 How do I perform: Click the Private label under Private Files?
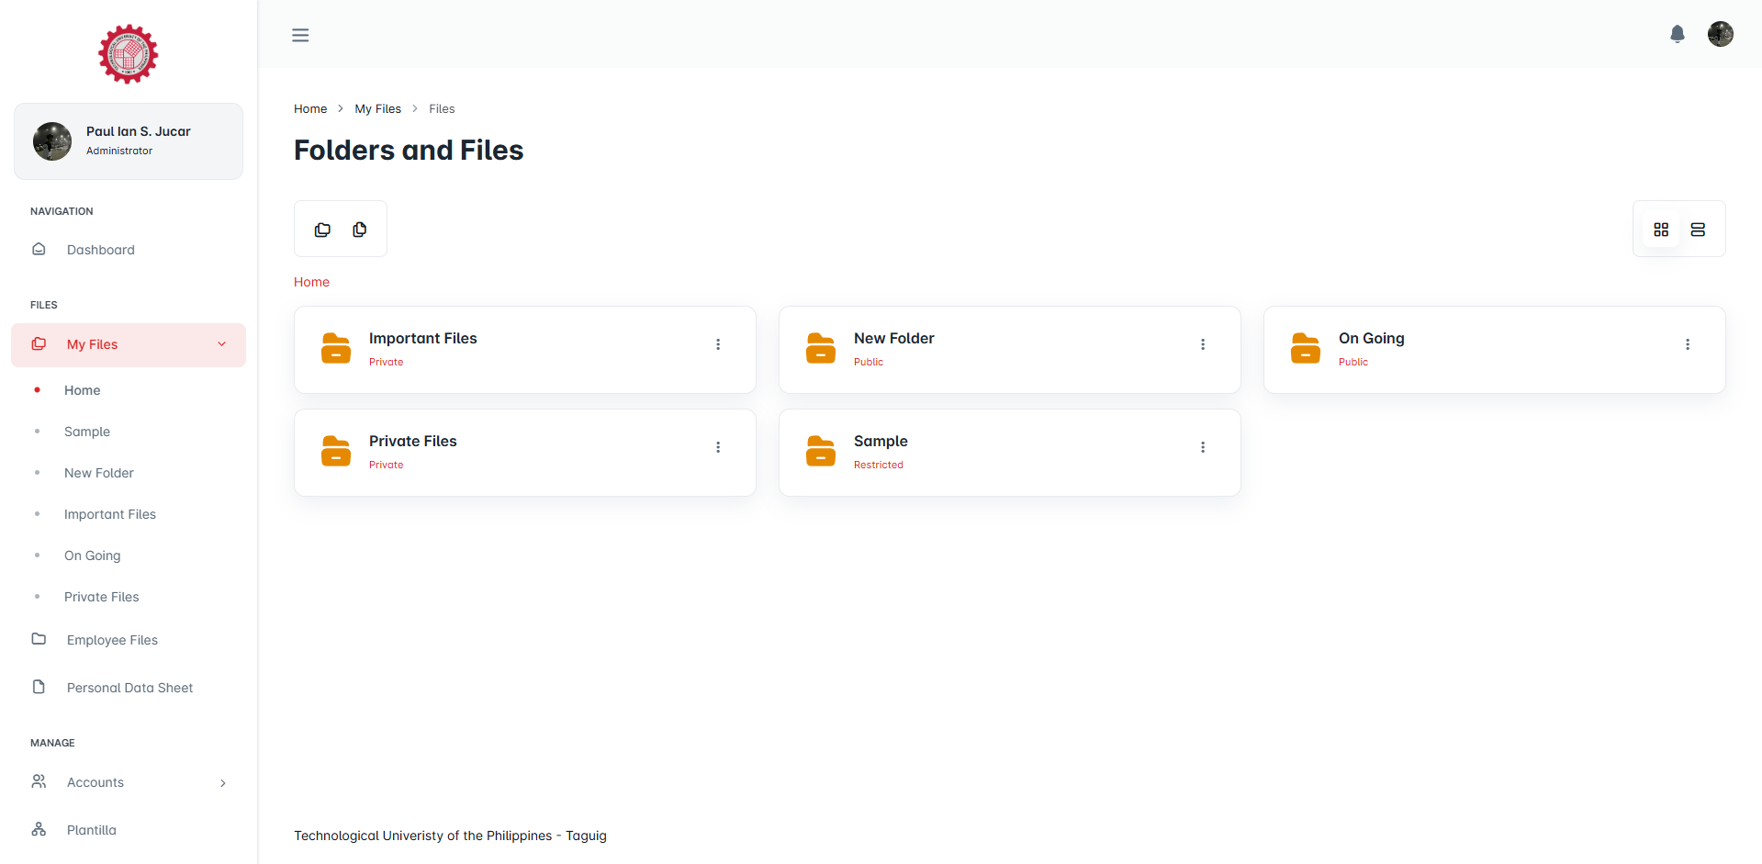point(387,465)
